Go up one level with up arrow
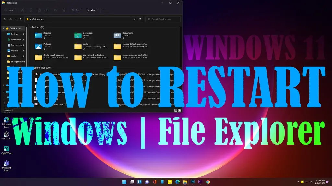 [21, 19]
